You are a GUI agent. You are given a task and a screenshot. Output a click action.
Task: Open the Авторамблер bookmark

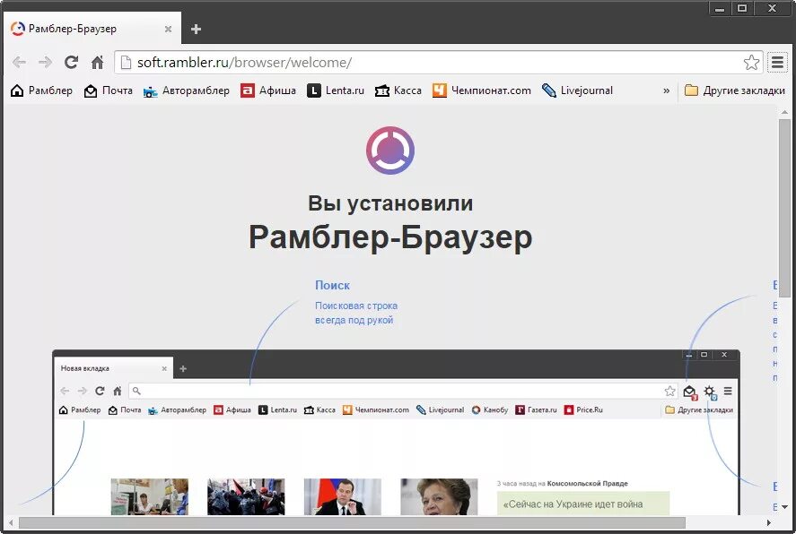[x=187, y=90]
